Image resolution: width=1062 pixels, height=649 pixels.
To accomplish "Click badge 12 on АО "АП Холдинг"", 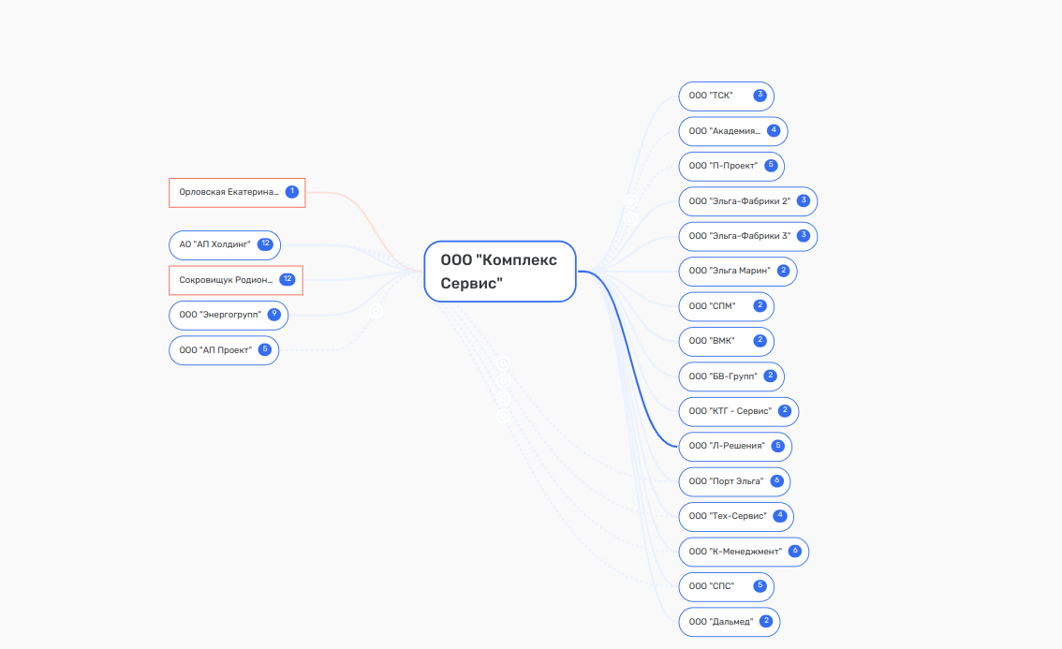I will pos(266,244).
